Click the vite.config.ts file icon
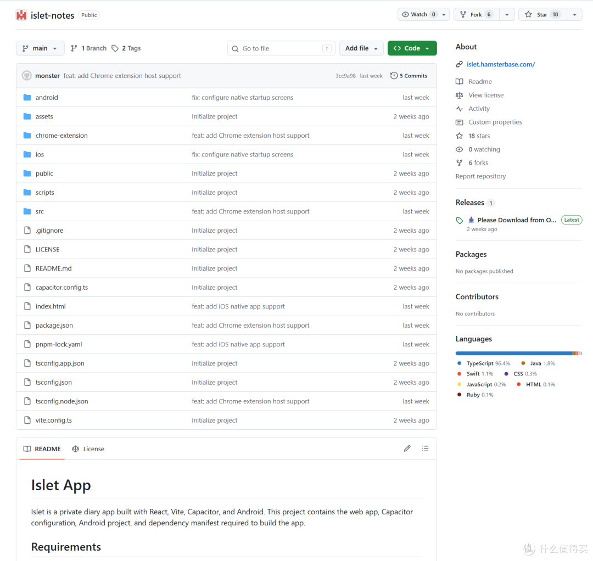 [27, 420]
